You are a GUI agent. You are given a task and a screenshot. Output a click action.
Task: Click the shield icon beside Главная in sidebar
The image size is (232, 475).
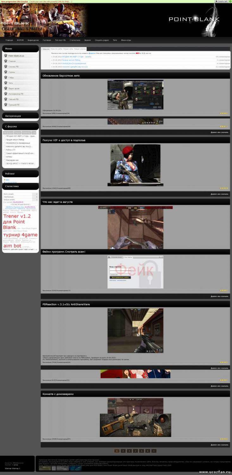tap(6, 61)
